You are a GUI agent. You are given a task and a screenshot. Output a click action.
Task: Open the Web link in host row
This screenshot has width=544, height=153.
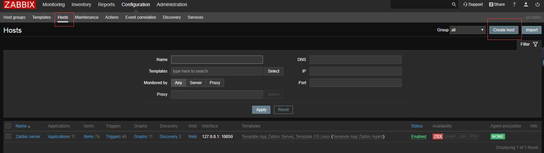coord(192,137)
